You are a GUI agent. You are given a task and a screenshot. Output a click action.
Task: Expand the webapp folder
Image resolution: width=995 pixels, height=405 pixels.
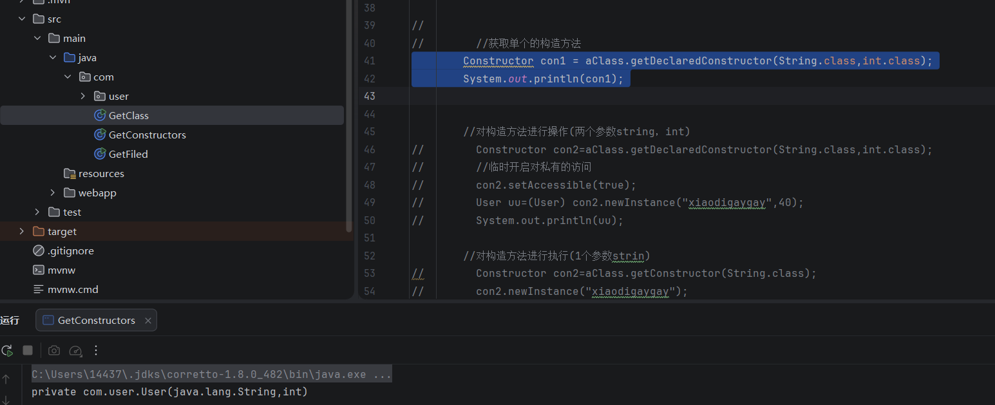[53, 193]
